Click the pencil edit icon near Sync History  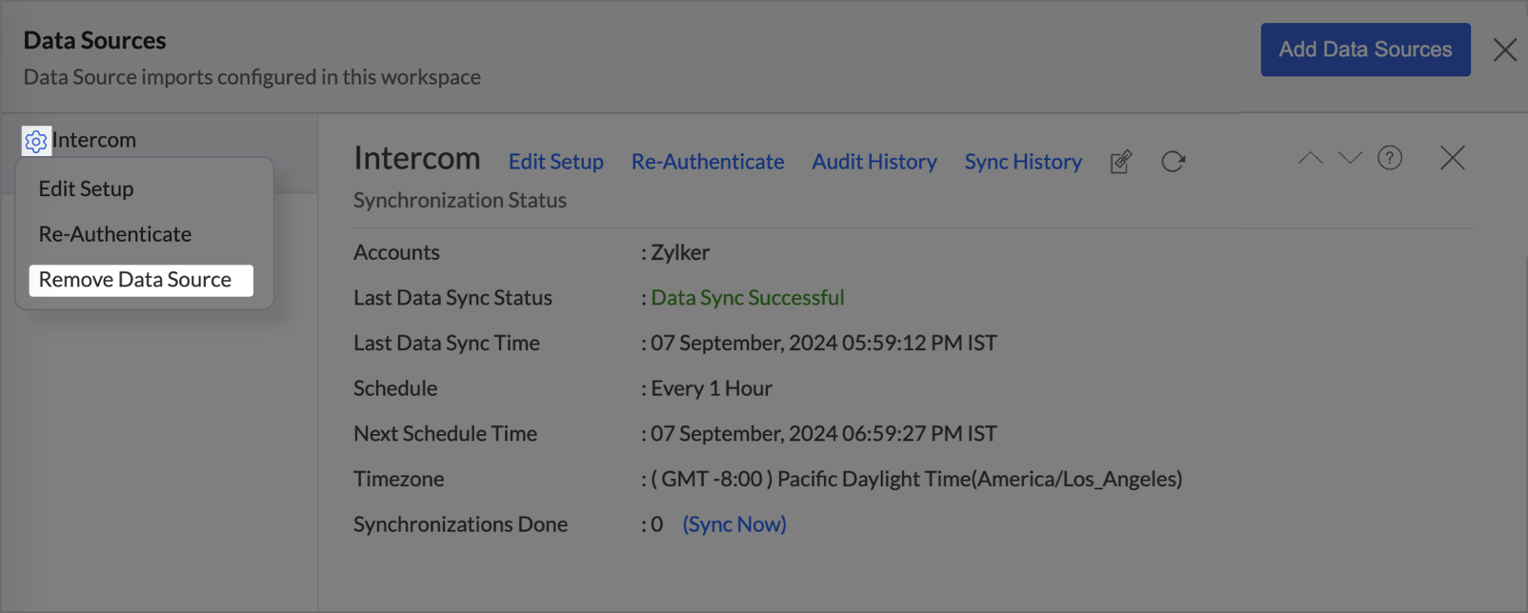(x=1121, y=162)
